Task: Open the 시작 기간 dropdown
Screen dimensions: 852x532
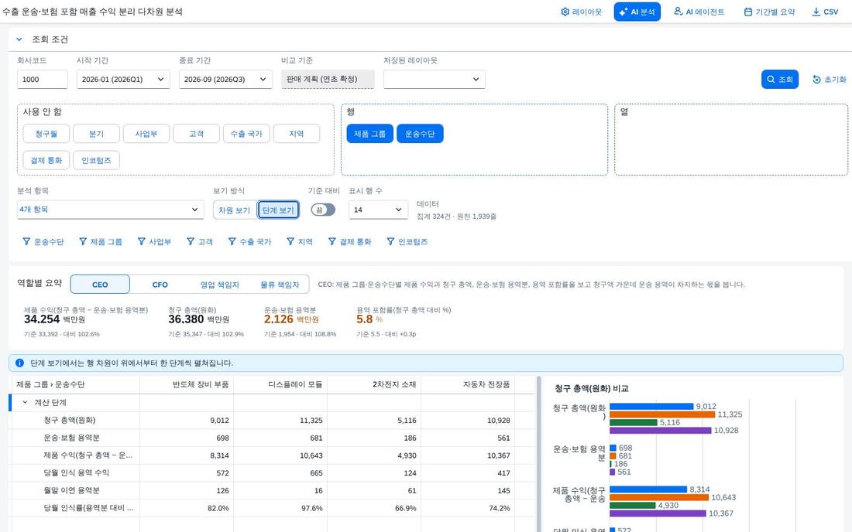Action: [x=123, y=79]
